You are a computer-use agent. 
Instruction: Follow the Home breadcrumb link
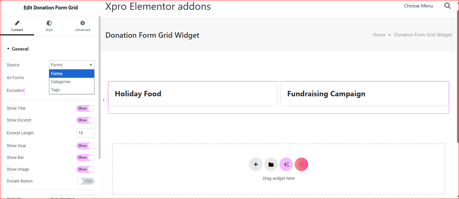pos(379,35)
